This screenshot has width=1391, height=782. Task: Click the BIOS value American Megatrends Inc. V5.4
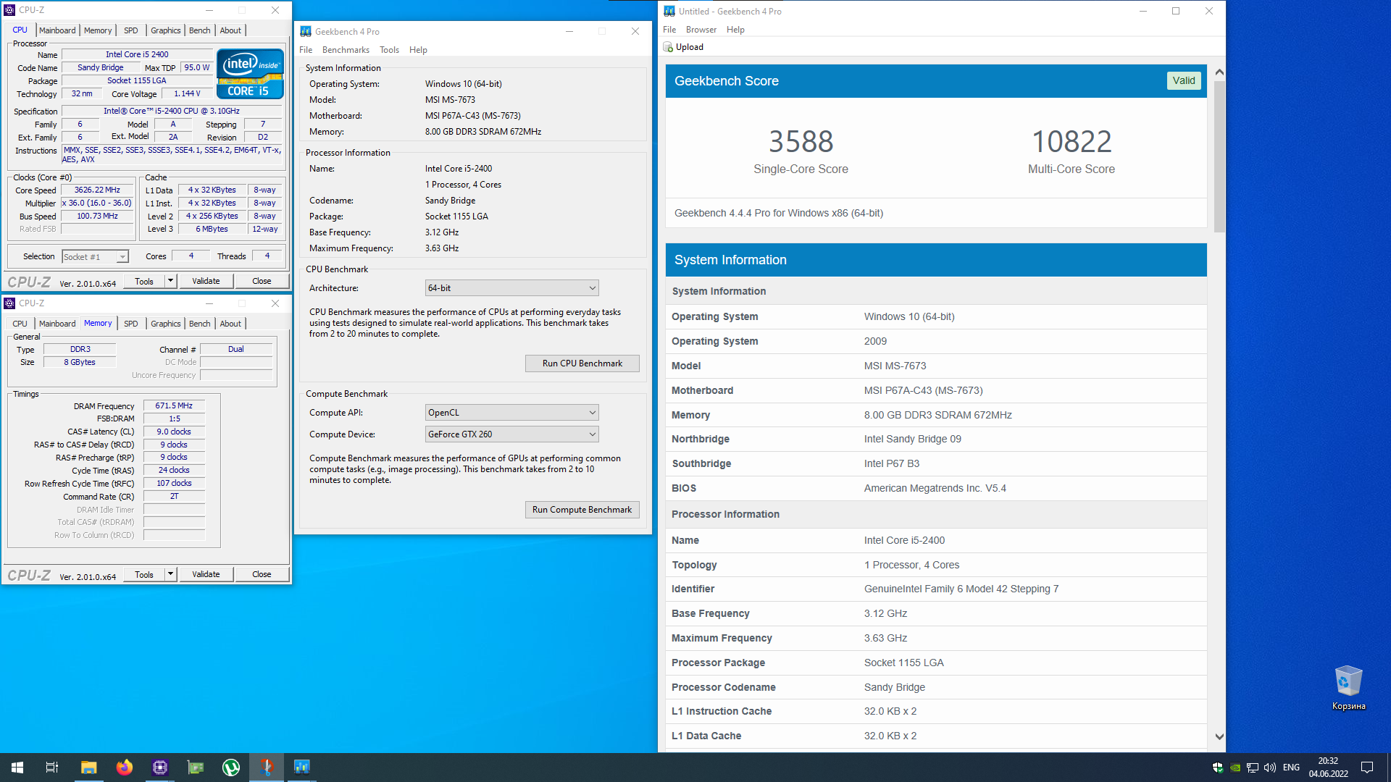[935, 488]
